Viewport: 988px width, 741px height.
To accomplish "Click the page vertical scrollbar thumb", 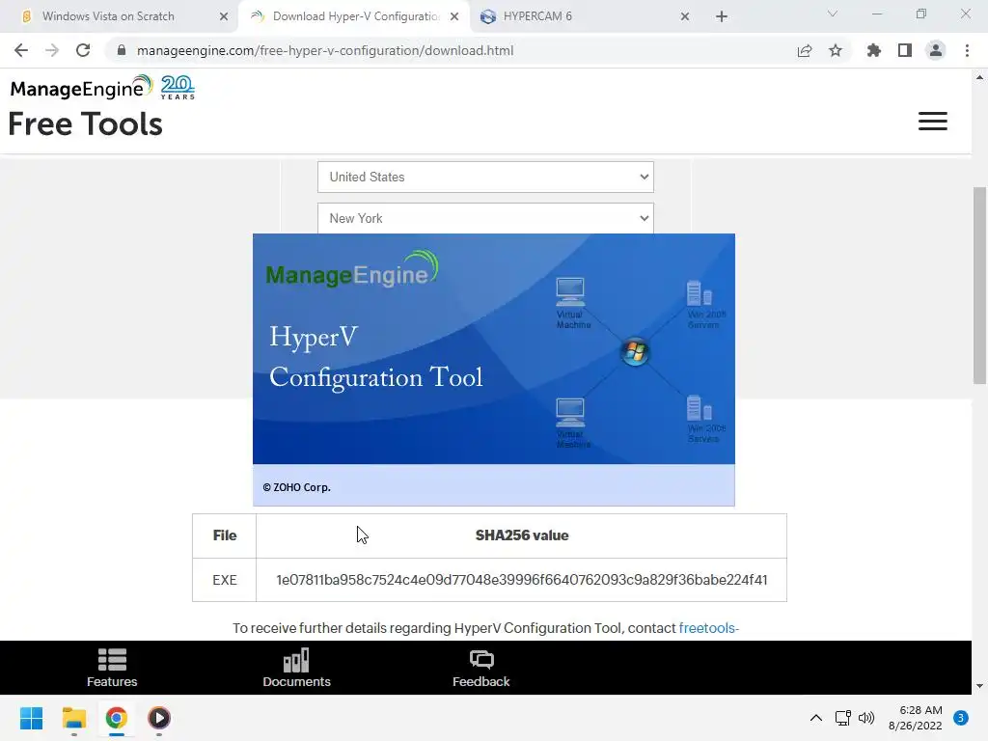I will click(x=979, y=285).
